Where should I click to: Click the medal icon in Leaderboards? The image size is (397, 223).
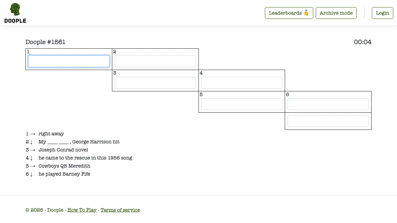306,13
